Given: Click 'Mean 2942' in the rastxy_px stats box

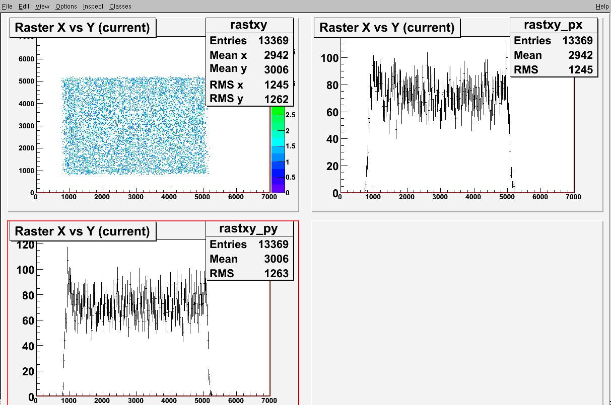Looking at the screenshot, I should (x=554, y=55).
